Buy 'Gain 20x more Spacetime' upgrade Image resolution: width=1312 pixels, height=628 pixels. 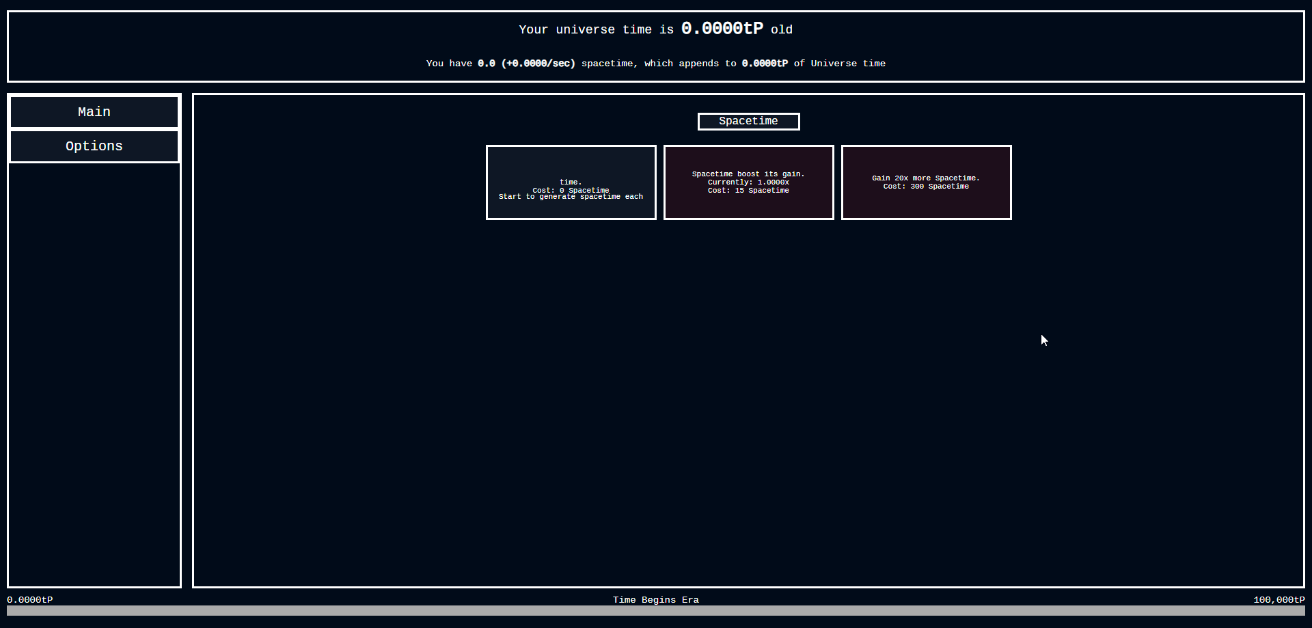[x=926, y=182]
